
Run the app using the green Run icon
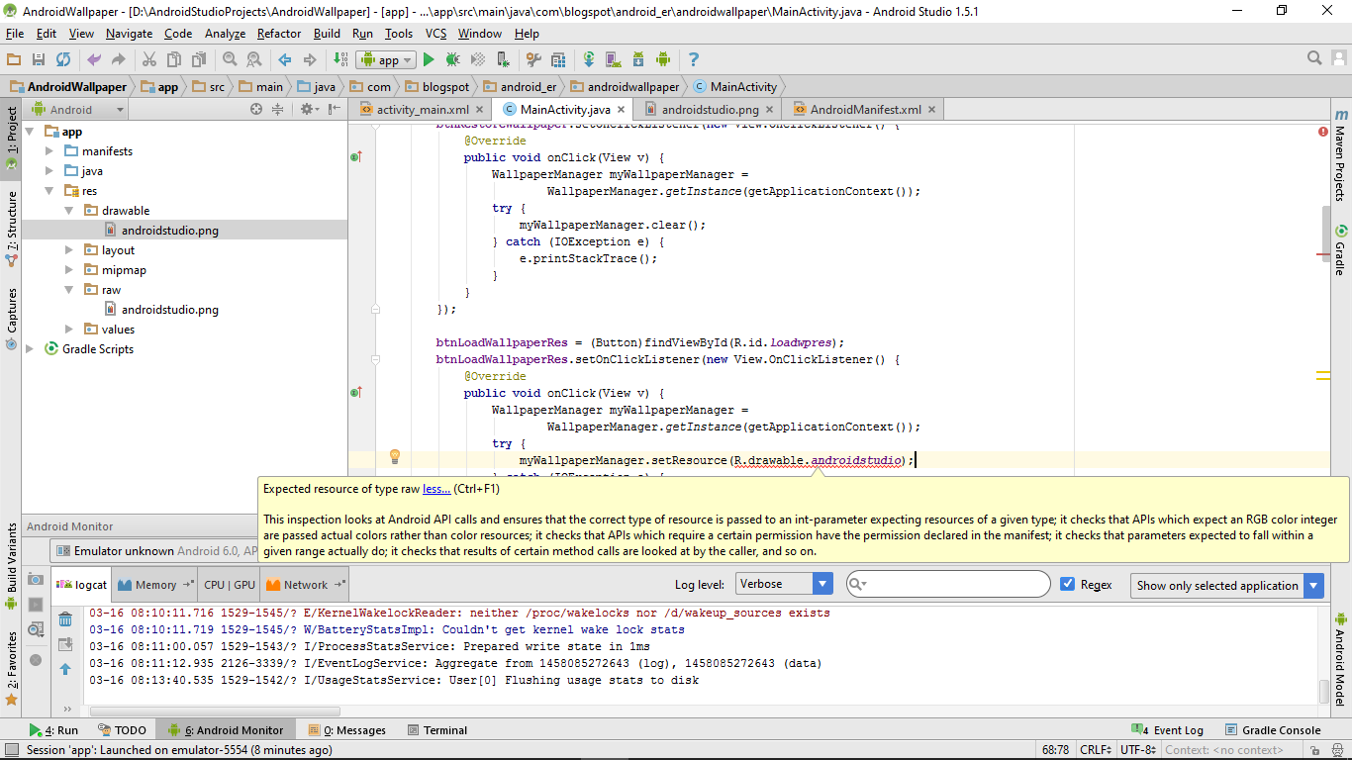[x=429, y=59]
